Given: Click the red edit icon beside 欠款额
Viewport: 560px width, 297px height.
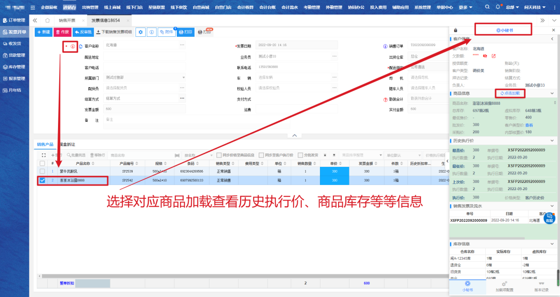Looking at the screenshot, I should [494, 55].
